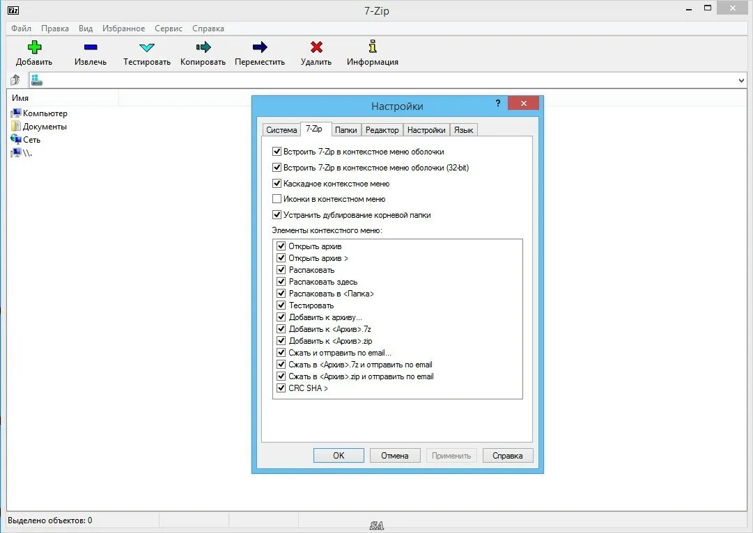Image resolution: width=753 pixels, height=533 pixels.
Task: Enable Иконки в контекстном меню
Action: (x=277, y=198)
